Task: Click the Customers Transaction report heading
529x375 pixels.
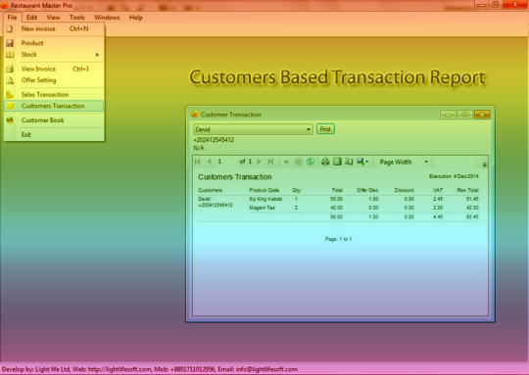Action: (x=235, y=177)
